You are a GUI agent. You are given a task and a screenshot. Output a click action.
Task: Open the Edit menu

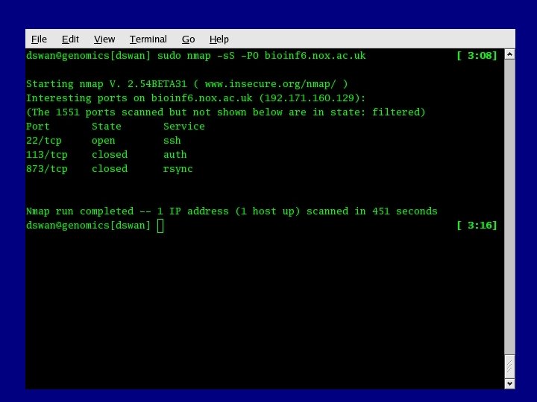(x=70, y=39)
